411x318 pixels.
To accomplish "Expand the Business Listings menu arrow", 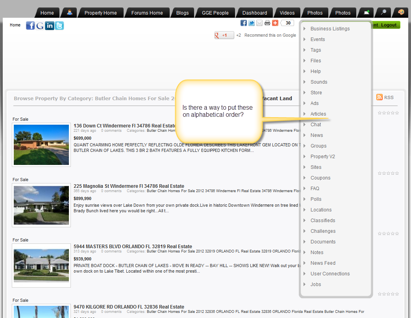I will (x=305, y=28).
